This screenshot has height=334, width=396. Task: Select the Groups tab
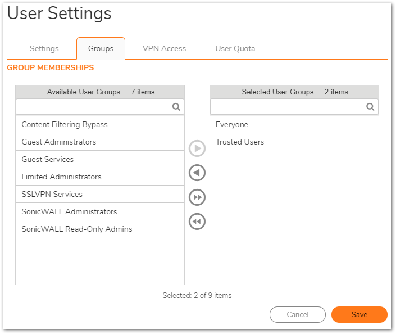[101, 48]
